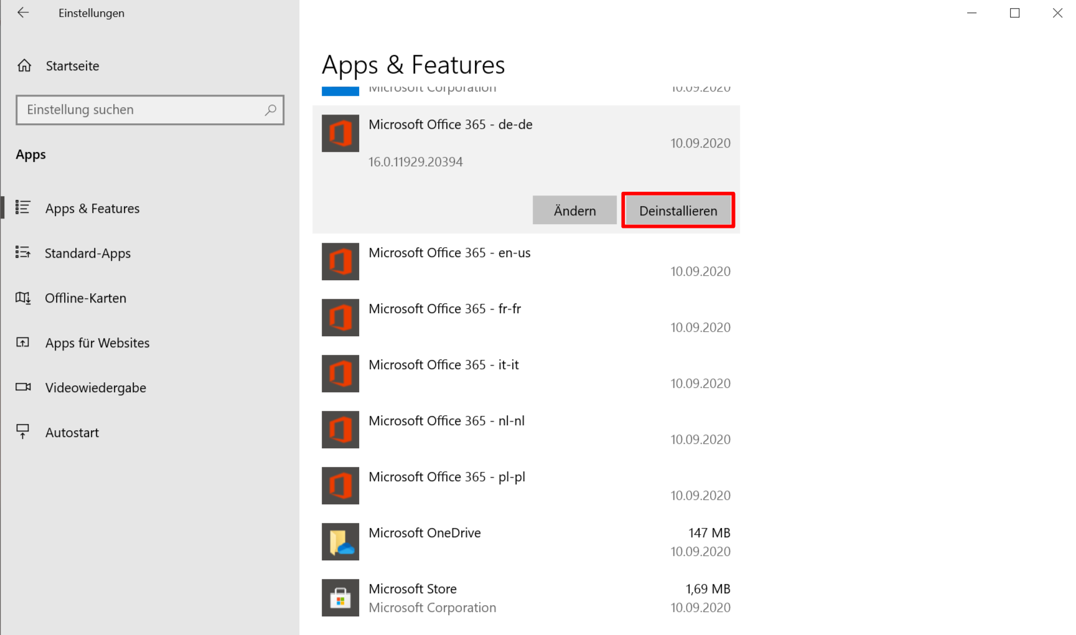
Task: Click the magnifier search icon
Action: pos(271,110)
